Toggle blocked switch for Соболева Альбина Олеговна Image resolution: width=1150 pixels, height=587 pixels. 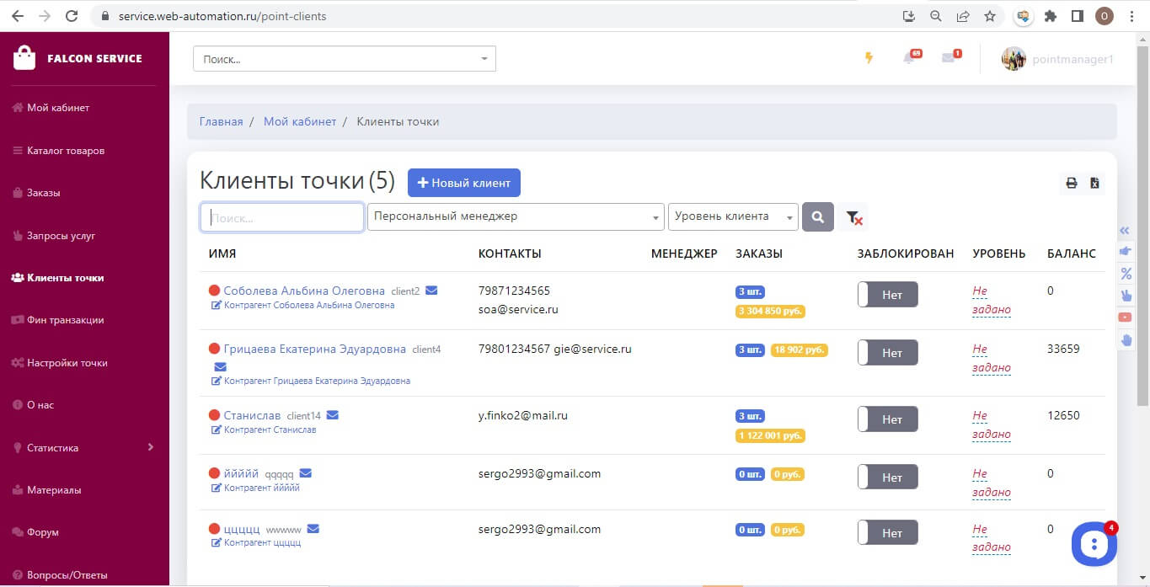pyautogui.click(x=887, y=295)
